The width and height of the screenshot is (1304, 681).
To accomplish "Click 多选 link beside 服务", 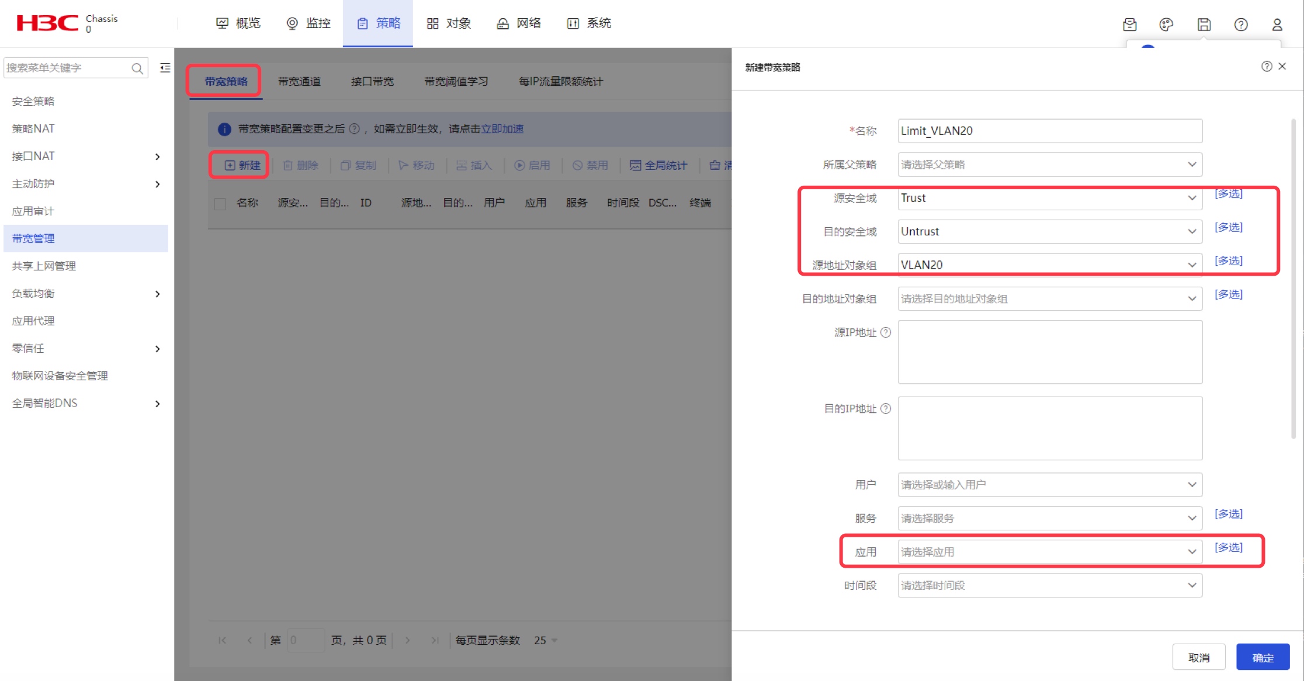I will point(1229,515).
